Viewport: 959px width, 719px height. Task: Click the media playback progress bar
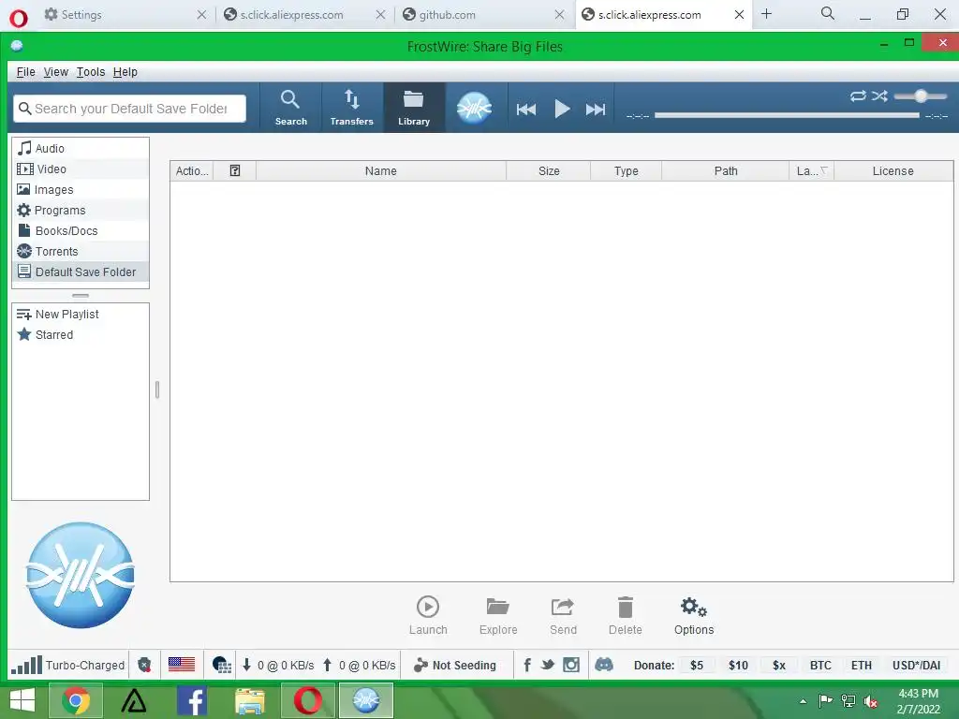tap(787, 115)
